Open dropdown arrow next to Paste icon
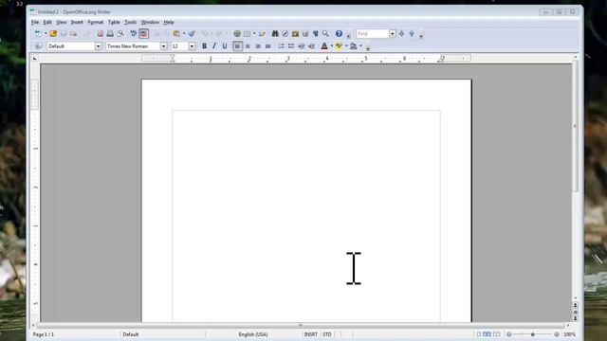Image resolution: width=607 pixels, height=341 pixels. pos(184,34)
